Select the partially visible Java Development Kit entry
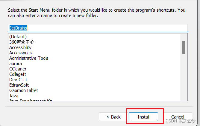 [31, 100]
